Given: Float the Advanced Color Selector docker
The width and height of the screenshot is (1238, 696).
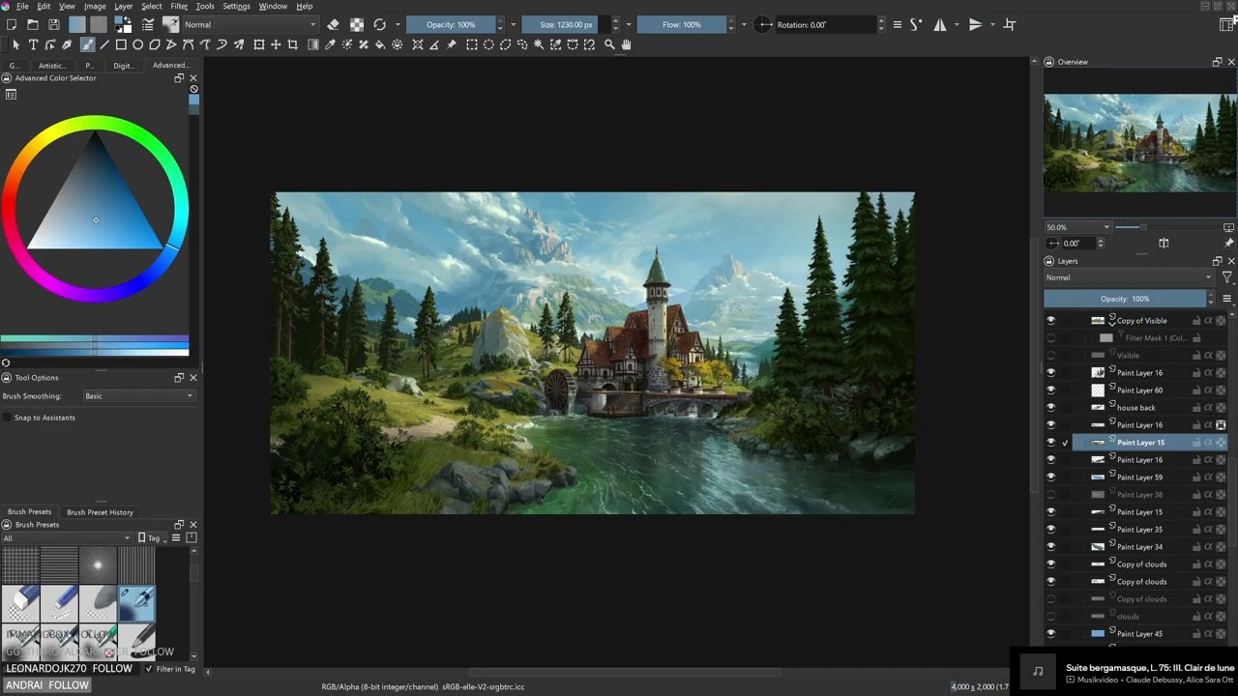Looking at the screenshot, I should tap(179, 78).
